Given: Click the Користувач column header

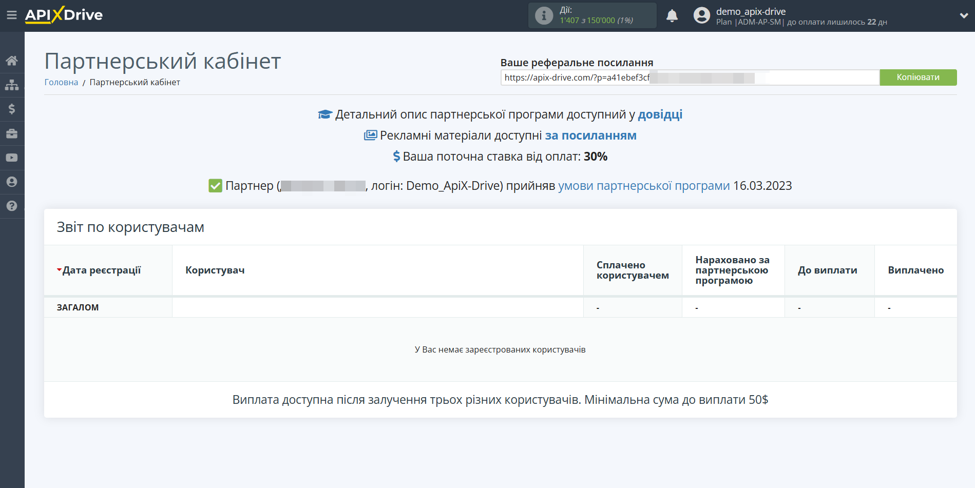Looking at the screenshot, I should (x=215, y=270).
